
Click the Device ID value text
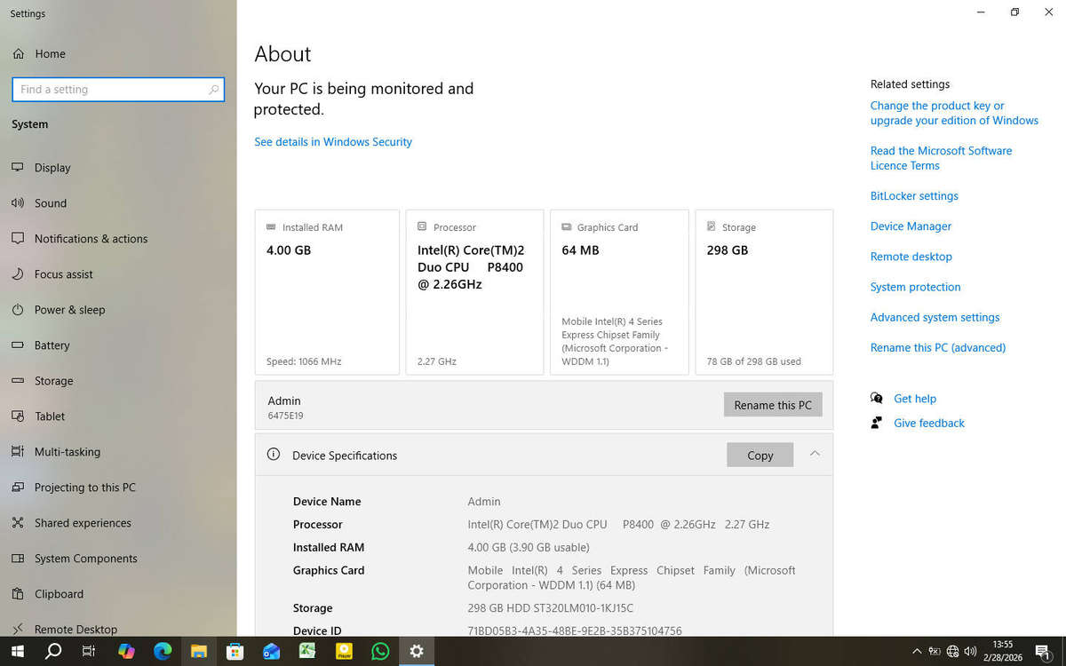click(575, 630)
